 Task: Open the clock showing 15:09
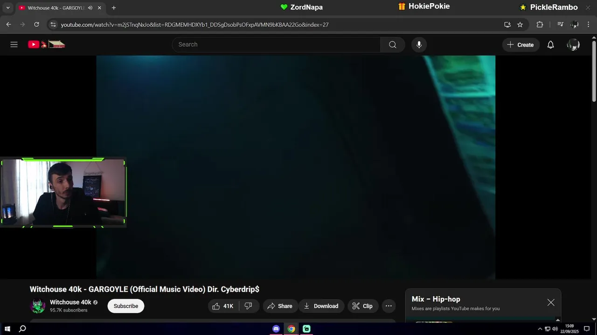(x=569, y=329)
